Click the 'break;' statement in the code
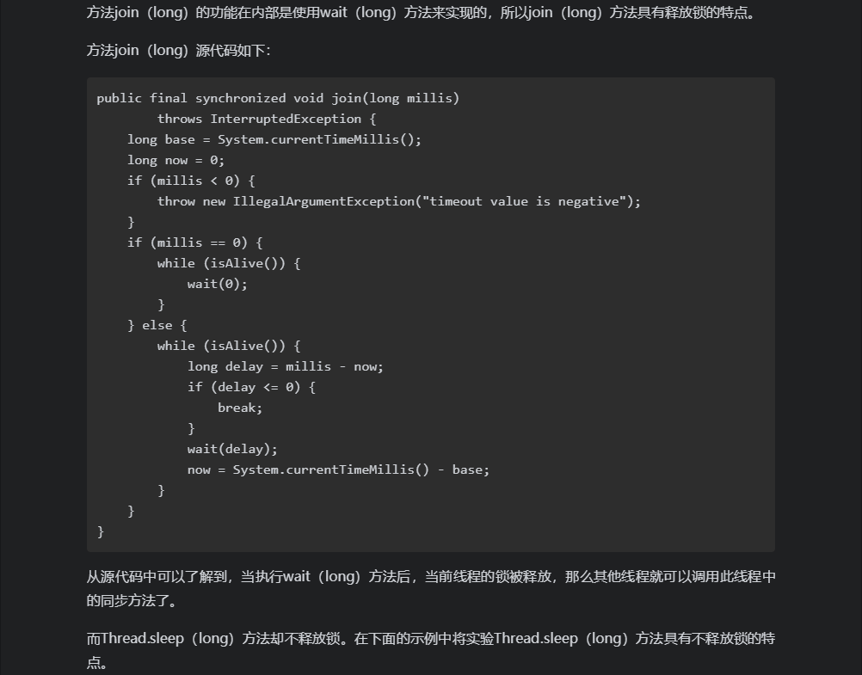 coord(240,408)
